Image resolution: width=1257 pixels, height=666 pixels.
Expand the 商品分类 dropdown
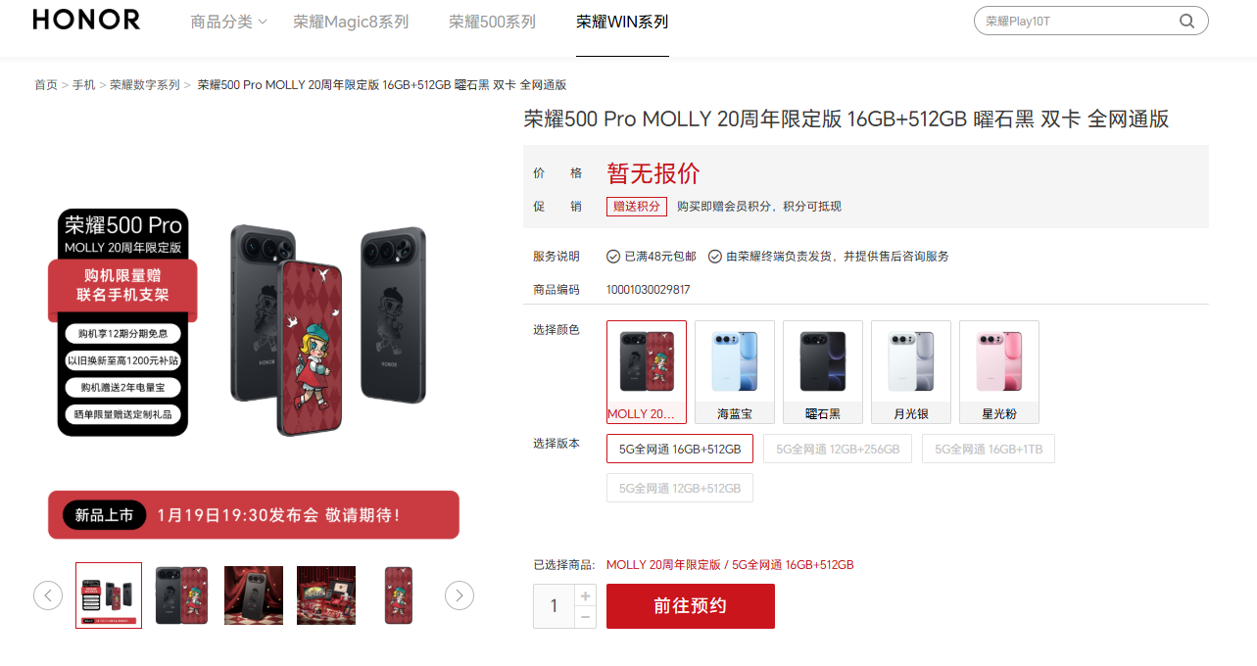tap(229, 22)
